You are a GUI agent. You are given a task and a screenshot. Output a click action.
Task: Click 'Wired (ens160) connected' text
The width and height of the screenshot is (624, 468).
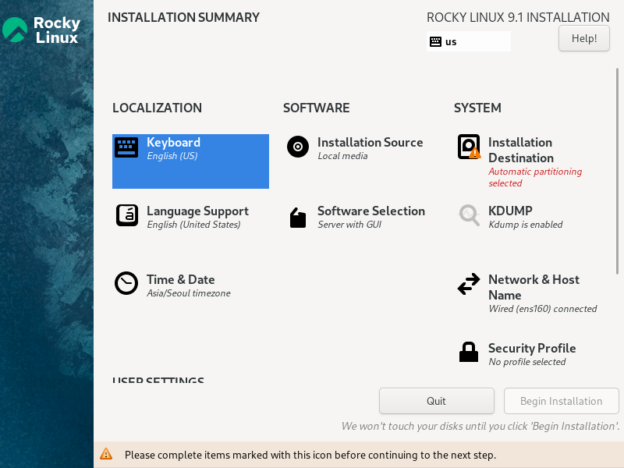click(542, 309)
